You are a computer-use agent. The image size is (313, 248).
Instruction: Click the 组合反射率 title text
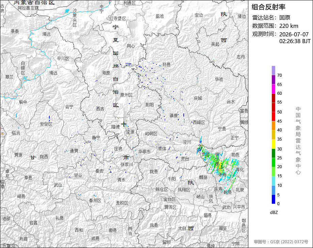(268, 7)
